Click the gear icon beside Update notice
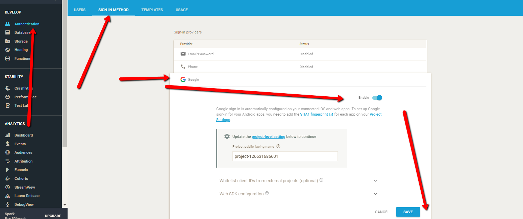The image size is (523, 219). point(227,137)
